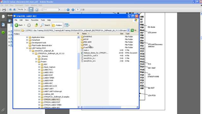The image size is (202, 114).
Task: Select the Release_Notes HTML document
Action: [95, 53]
